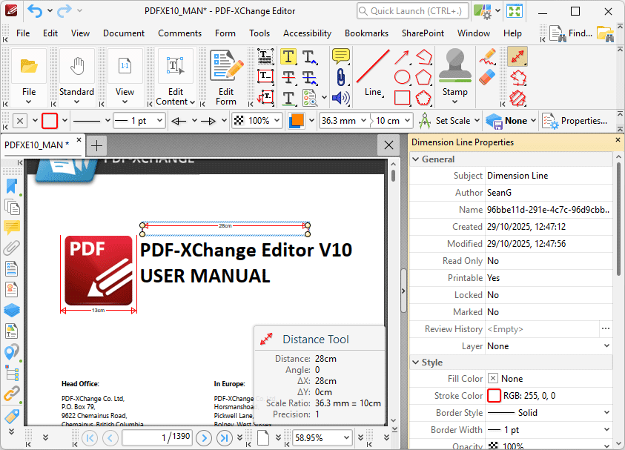Click the Review History ellipsis button
This screenshot has height=450, width=625.
tap(606, 329)
